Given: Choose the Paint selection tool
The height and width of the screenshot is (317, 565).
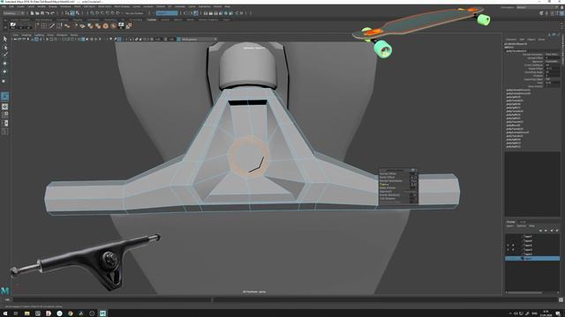Looking at the screenshot, I should (4, 55).
